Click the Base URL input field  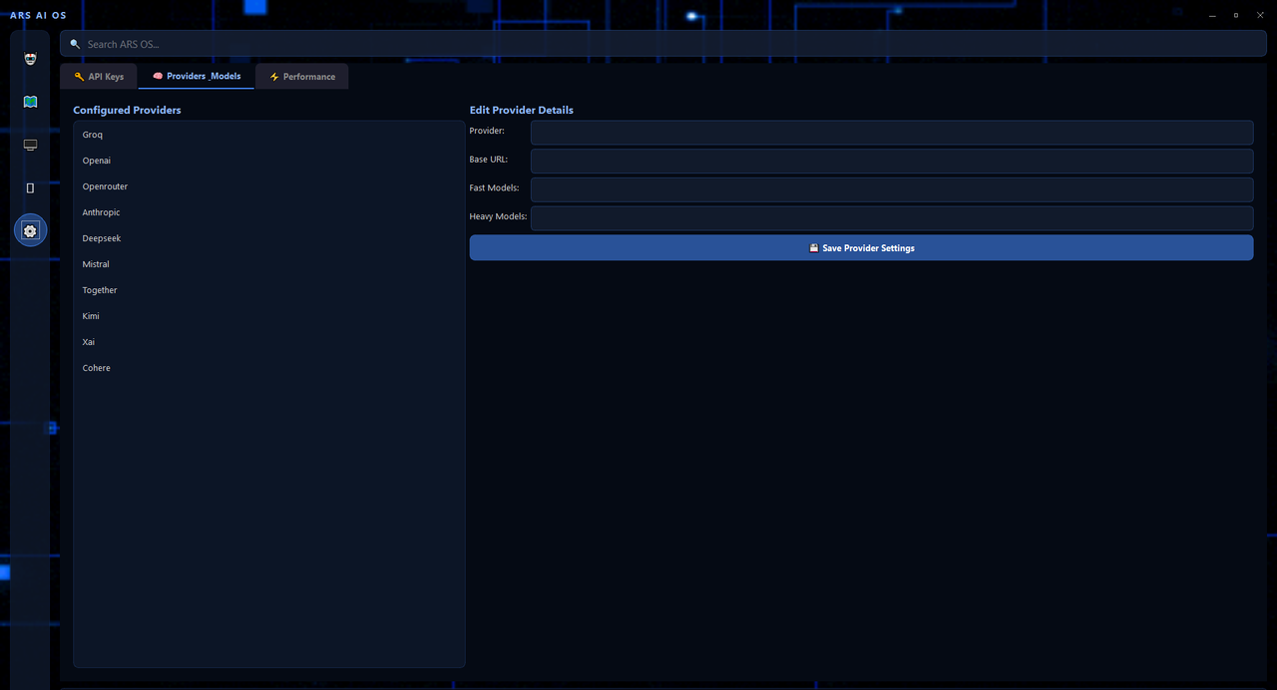pyautogui.click(x=892, y=162)
